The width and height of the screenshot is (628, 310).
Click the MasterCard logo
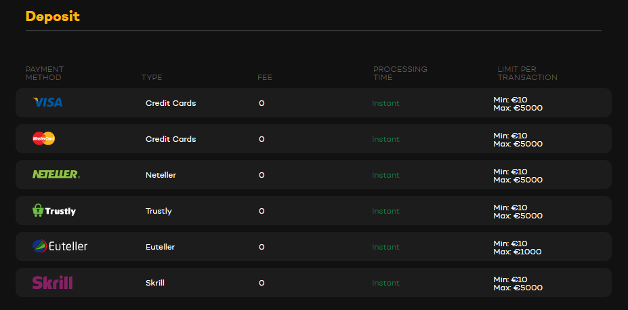(43, 138)
